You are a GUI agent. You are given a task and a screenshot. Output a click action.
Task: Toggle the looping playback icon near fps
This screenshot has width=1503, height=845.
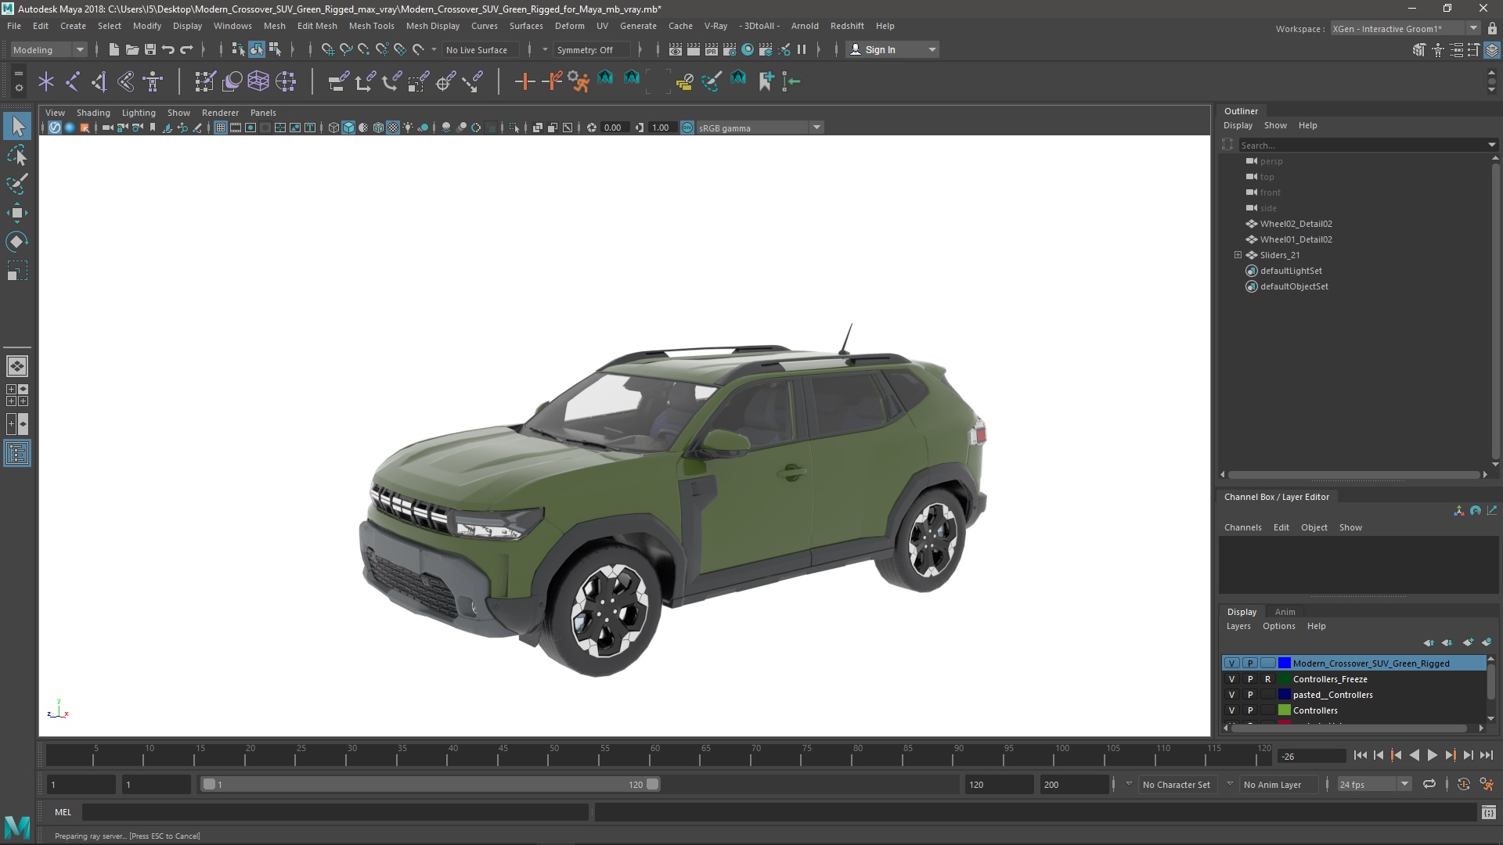coord(1429,784)
